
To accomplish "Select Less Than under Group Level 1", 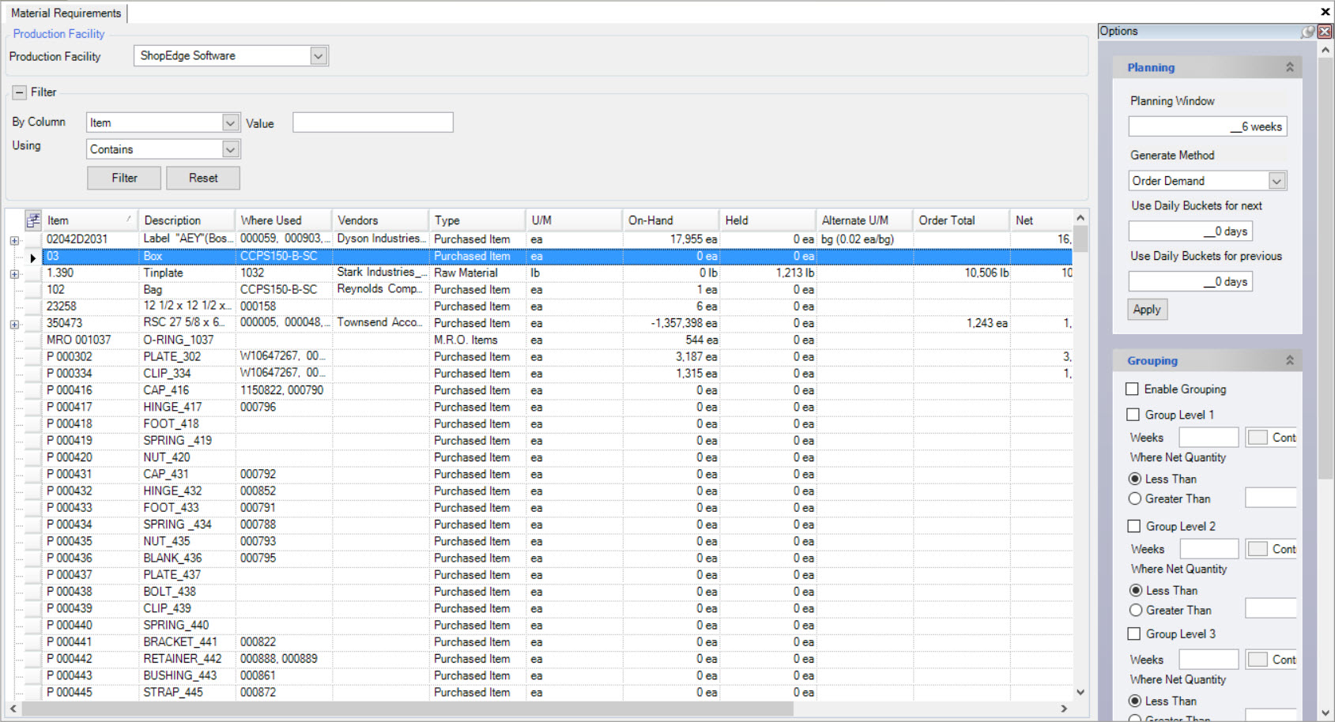I will tap(1135, 479).
